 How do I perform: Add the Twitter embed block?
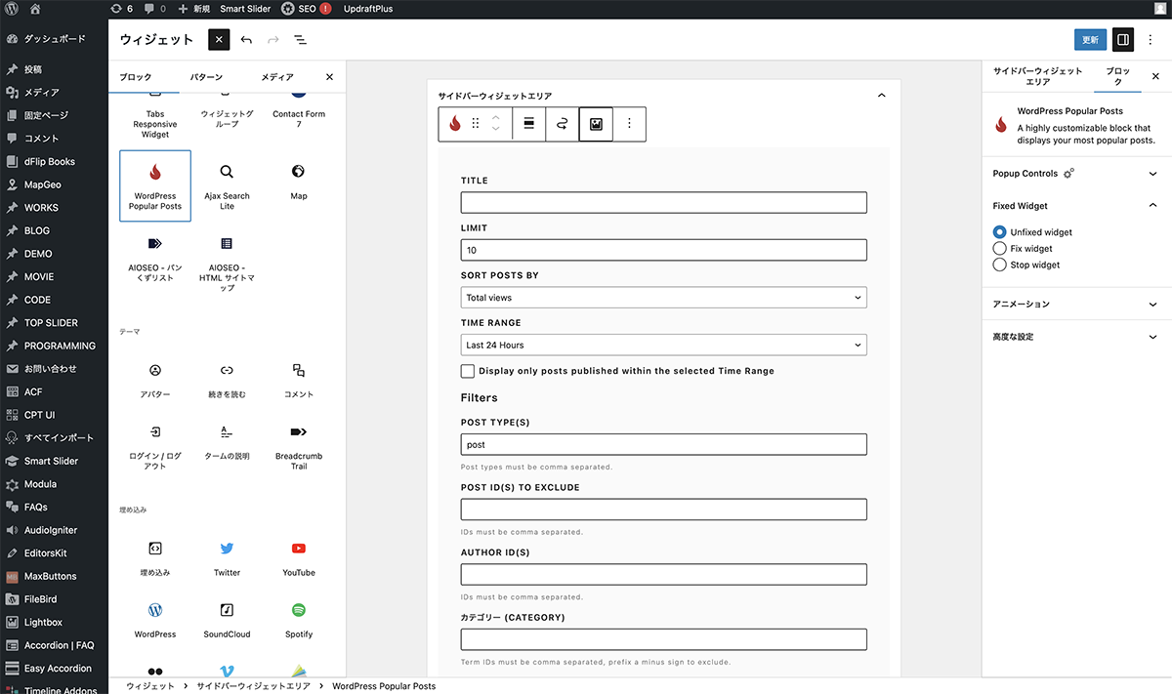tap(227, 558)
